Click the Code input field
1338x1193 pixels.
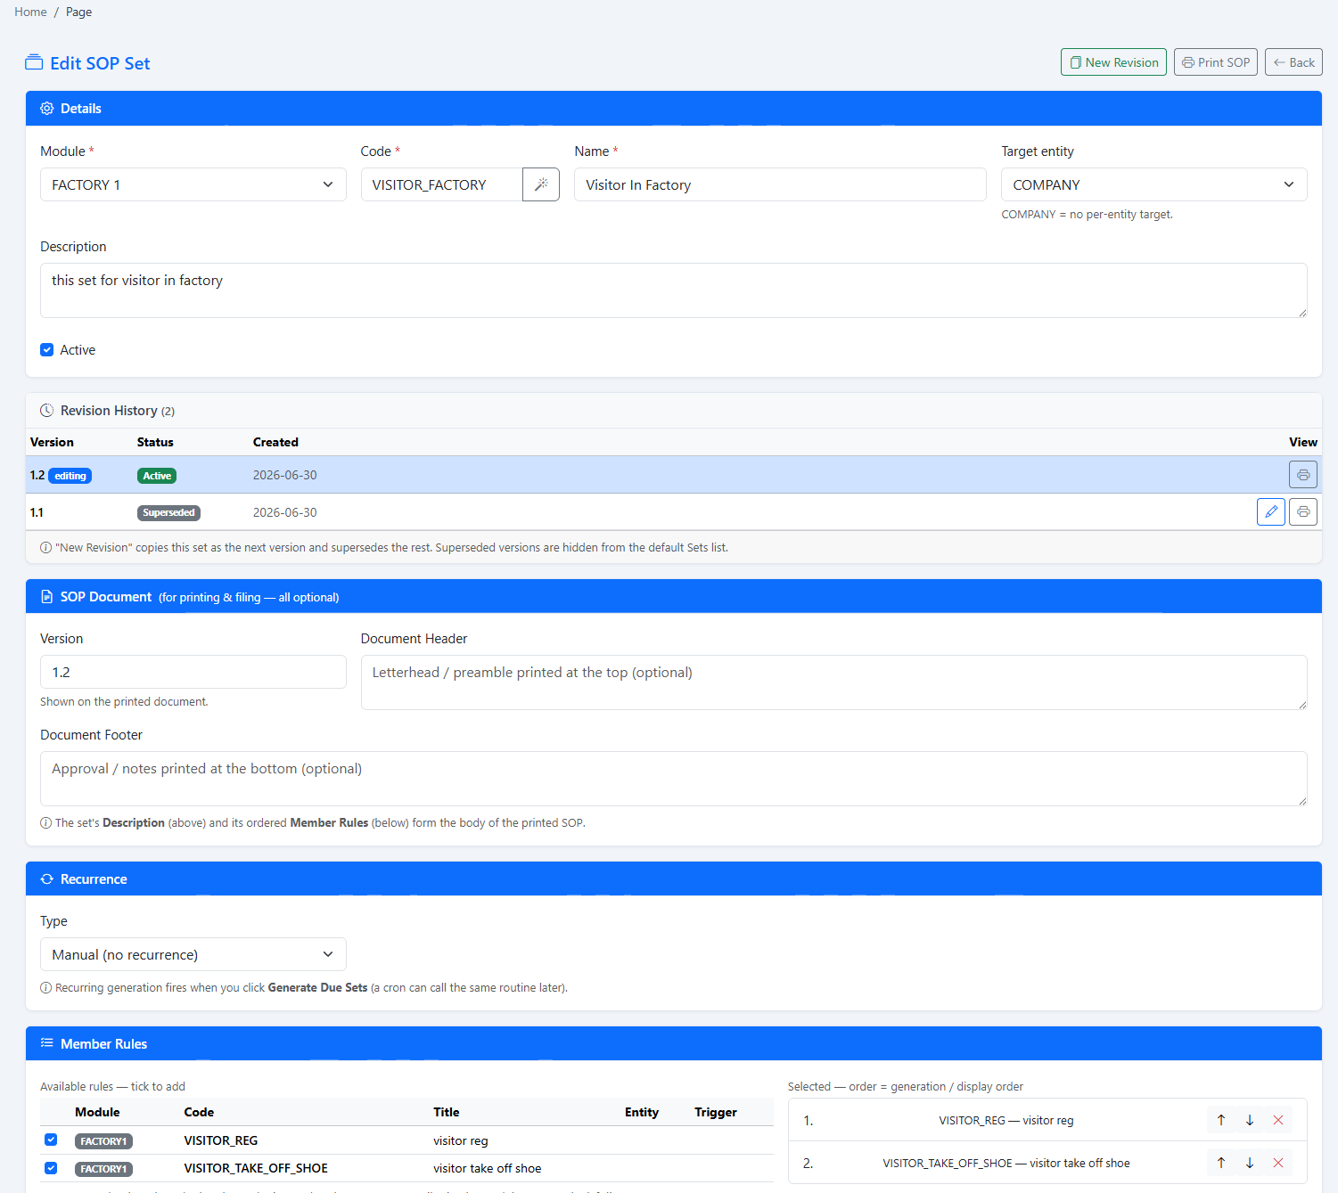[x=442, y=184]
